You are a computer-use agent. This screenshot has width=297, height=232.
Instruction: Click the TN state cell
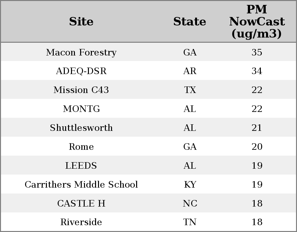[190, 222]
